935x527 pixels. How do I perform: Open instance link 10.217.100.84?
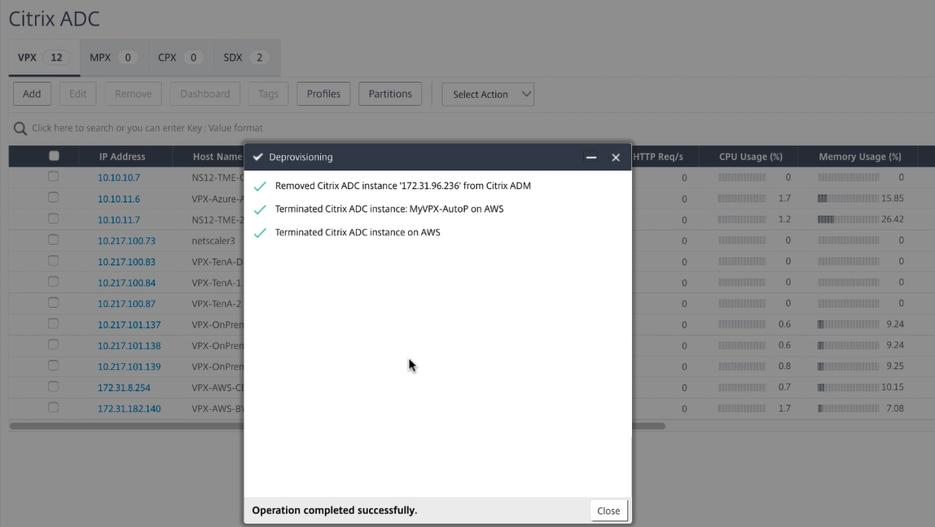pyautogui.click(x=126, y=283)
